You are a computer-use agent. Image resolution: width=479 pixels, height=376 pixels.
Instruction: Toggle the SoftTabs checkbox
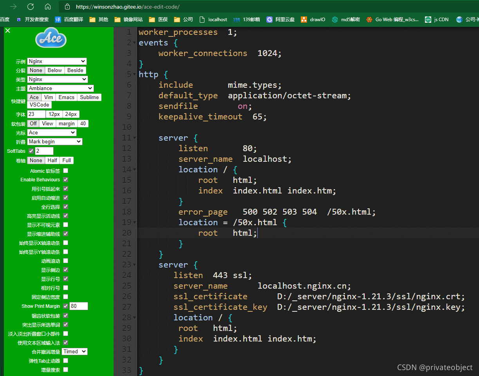point(31,151)
